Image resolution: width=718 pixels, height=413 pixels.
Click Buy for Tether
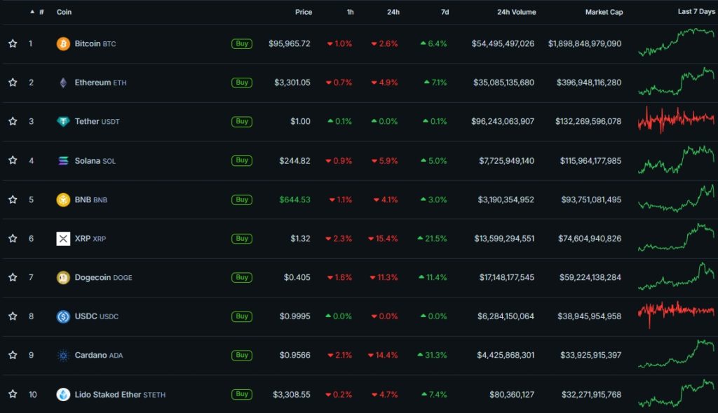tap(242, 122)
